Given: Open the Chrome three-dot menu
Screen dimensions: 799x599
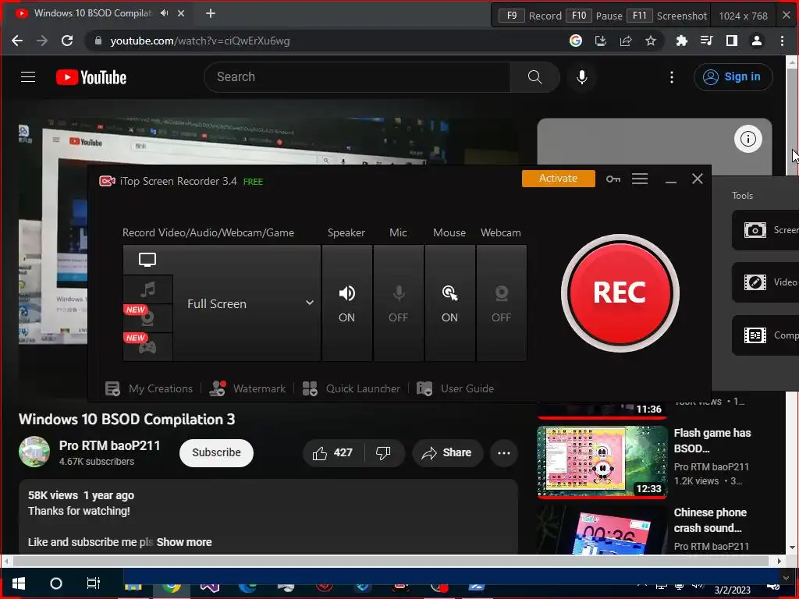Looking at the screenshot, I should tap(782, 41).
